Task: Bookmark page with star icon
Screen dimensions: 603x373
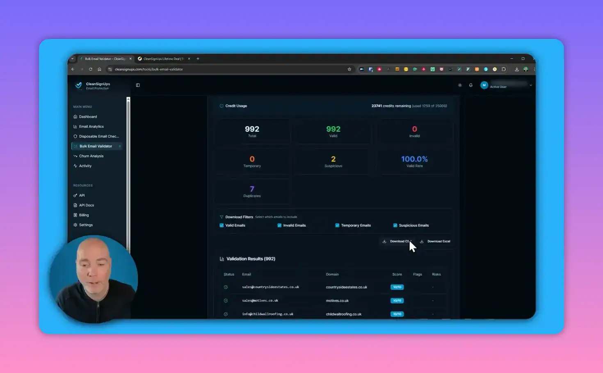Action: 349,69
